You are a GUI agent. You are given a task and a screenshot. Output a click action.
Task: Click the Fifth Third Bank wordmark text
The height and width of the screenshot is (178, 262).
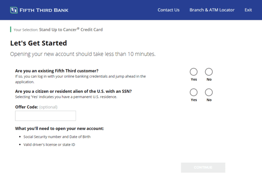click(x=44, y=10)
